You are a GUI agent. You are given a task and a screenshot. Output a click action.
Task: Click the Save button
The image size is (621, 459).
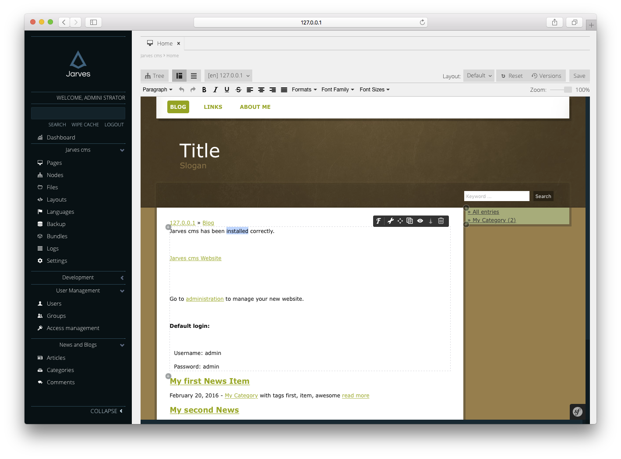(x=579, y=76)
